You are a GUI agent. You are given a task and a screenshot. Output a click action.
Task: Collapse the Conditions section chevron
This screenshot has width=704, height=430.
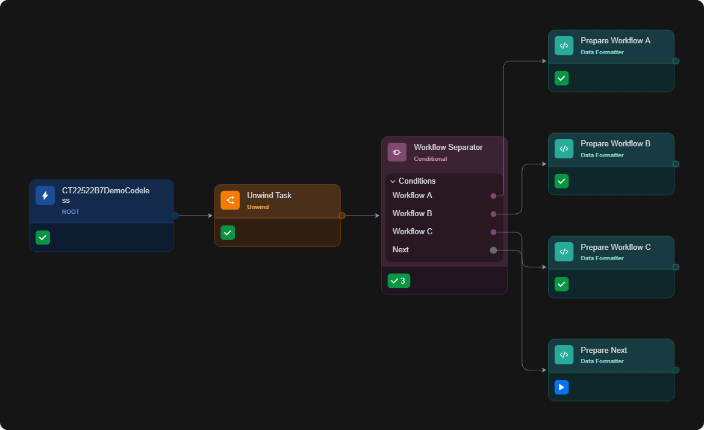(393, 181)
